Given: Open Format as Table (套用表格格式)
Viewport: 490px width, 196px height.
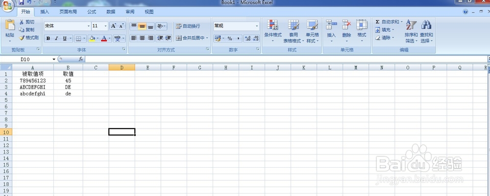Looking at the screenshot, I should [x=294, y=31].
